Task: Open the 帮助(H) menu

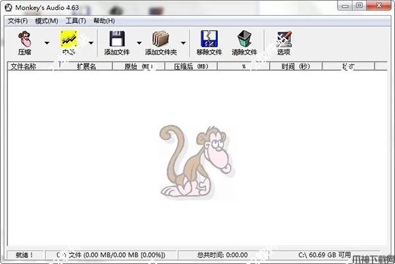Action: click(x=104, y=21)
